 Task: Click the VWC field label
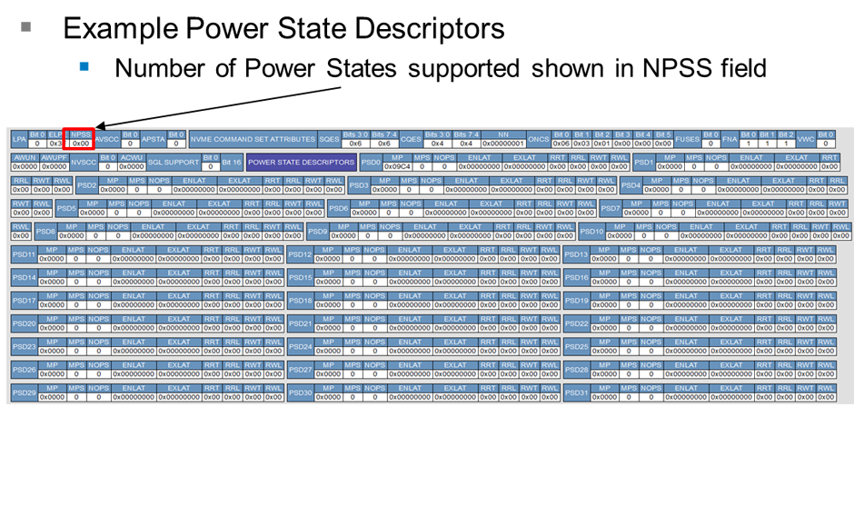point(805,139)
